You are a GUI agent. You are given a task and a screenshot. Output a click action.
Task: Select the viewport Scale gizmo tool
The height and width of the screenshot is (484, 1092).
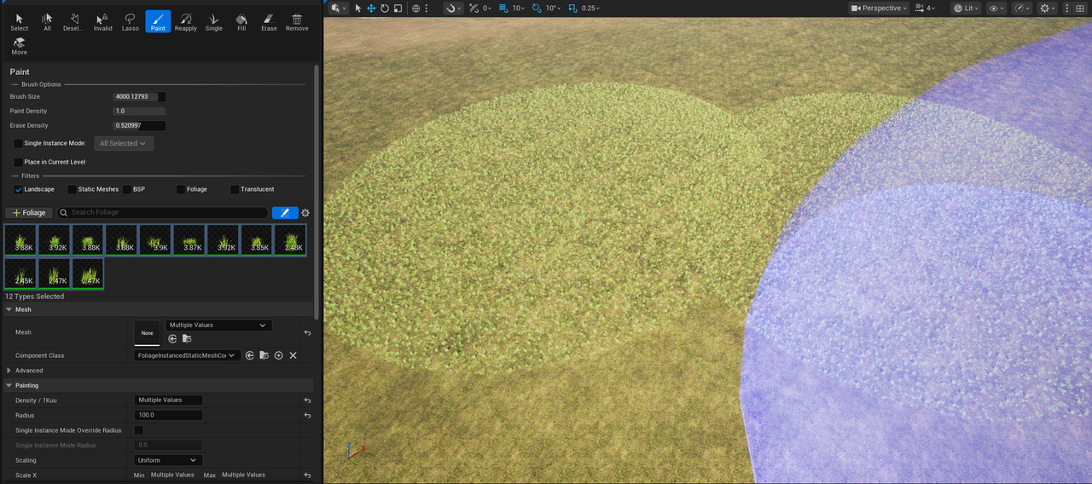point(398,8)
